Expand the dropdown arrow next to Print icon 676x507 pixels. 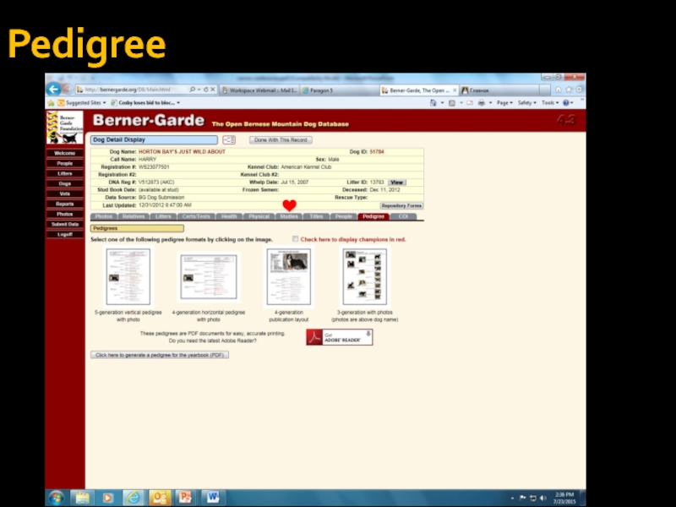pyautogui.click(x=490, y=103)
